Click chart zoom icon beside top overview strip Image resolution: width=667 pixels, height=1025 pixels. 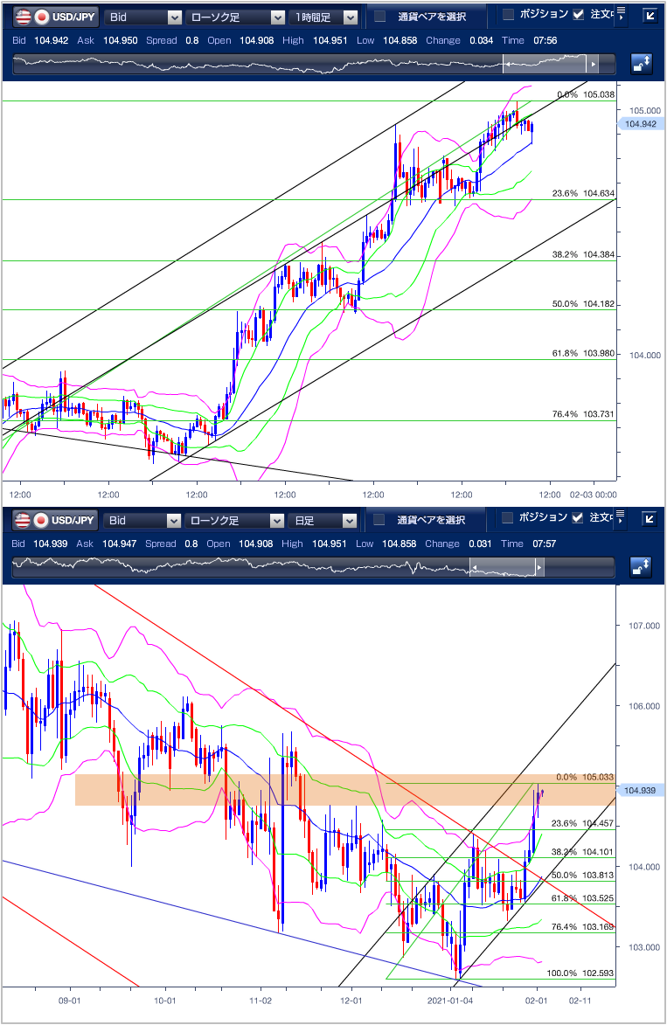pyautogui.click(x=642, y=64)
